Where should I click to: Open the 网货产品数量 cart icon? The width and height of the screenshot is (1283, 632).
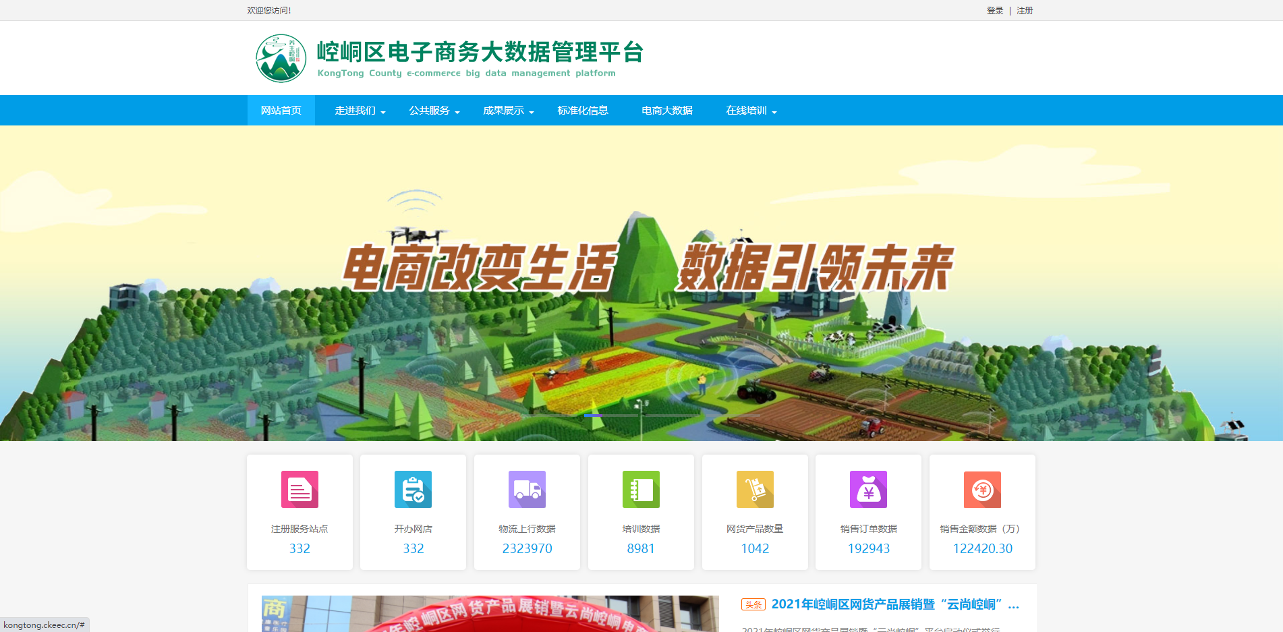point(755,489)
